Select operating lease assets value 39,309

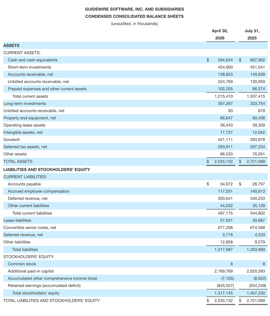[x=259, y=125]
